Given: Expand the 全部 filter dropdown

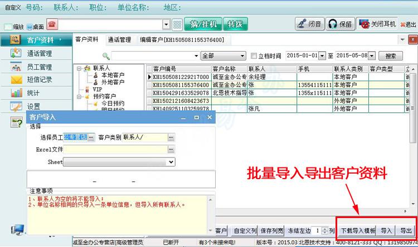Looking at the screenshot, I should tap(241, 56).
